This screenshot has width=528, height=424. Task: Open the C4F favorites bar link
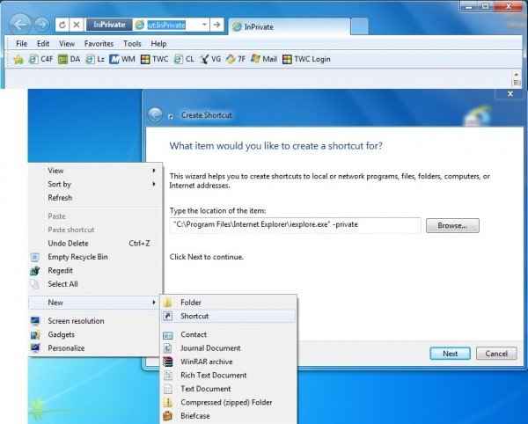41,59
